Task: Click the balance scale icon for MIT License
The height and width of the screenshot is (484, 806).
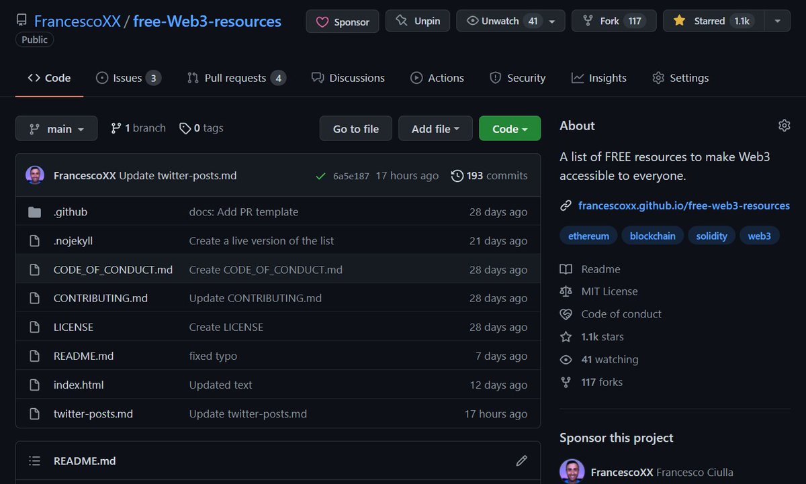Action: 566,291
